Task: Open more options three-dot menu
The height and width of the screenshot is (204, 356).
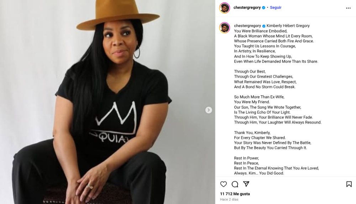Action: [348, 8]
